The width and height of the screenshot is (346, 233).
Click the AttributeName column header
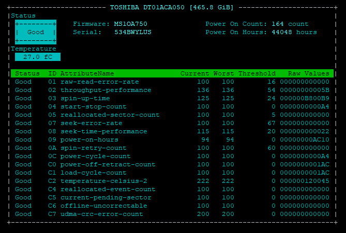point(87,73)
